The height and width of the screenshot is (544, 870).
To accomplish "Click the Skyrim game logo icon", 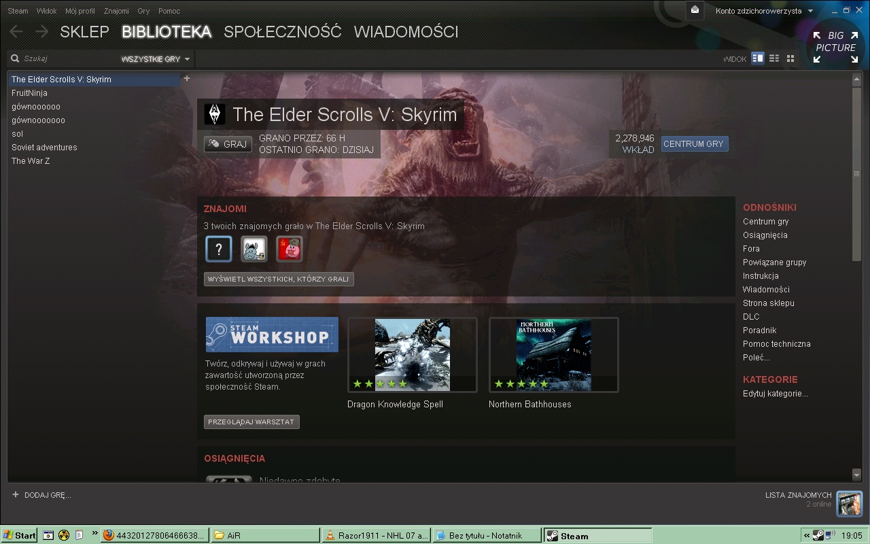I will pyautogui.click(x=215, y=114).
